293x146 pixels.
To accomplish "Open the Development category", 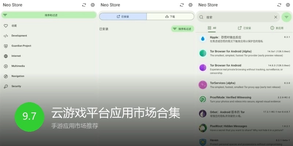I will pos(19,36).
